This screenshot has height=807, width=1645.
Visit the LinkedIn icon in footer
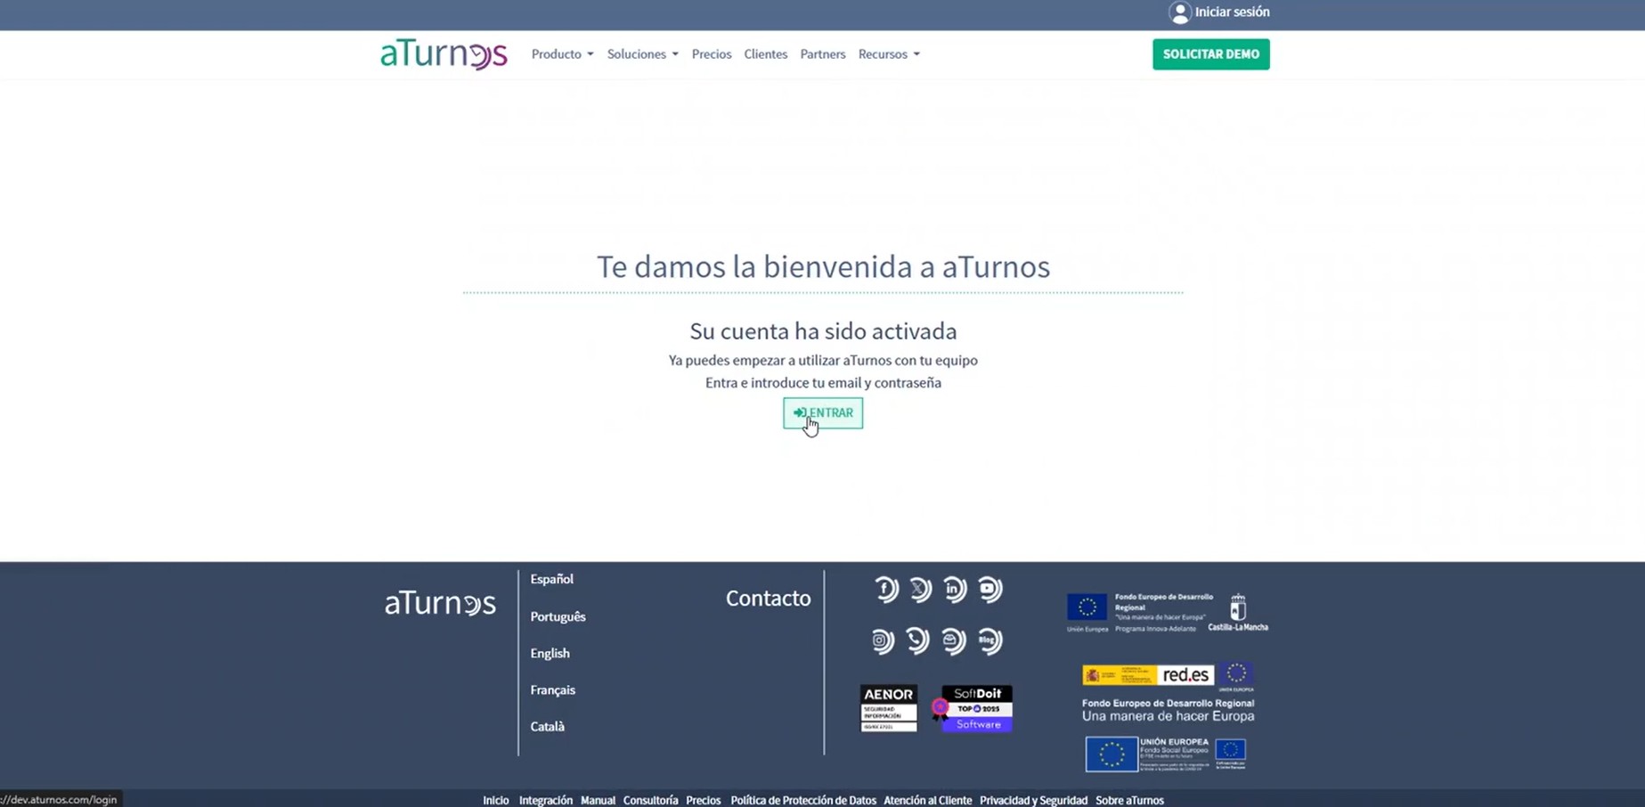click(x=954, y=589)
